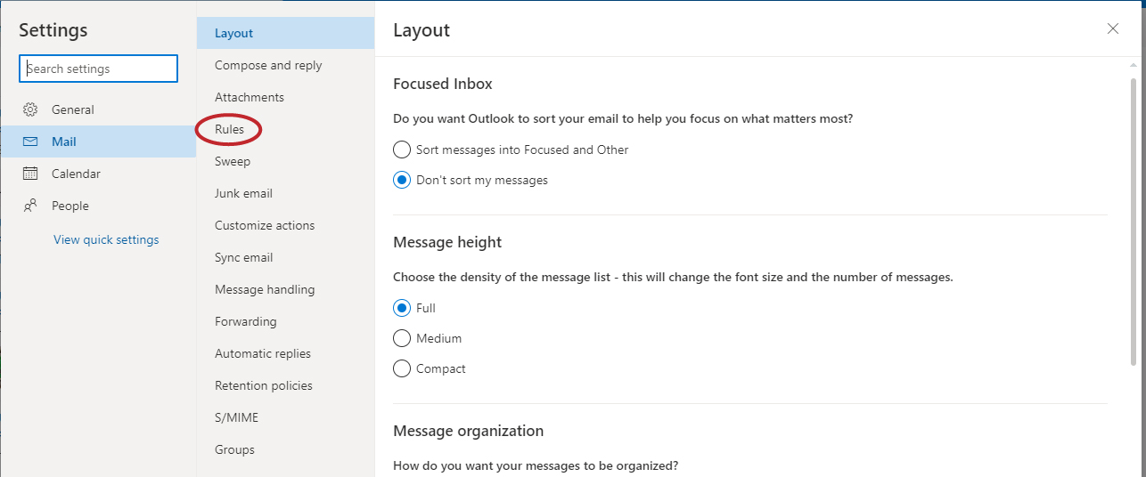Click into the Search settings field

click(98, 69)
